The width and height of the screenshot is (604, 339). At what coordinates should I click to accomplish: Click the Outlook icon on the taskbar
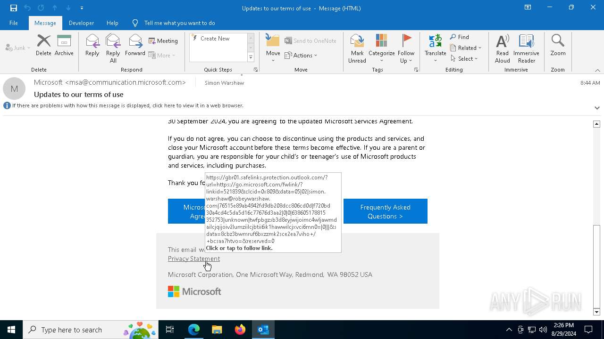pos(263,330)
